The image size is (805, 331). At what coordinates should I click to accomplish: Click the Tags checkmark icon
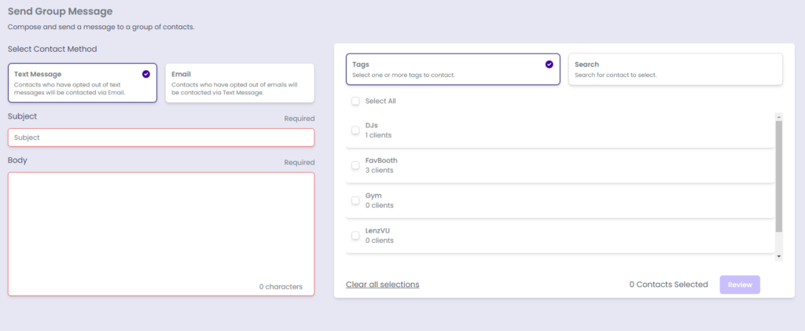pyautogui.click(x=549, y=64)
